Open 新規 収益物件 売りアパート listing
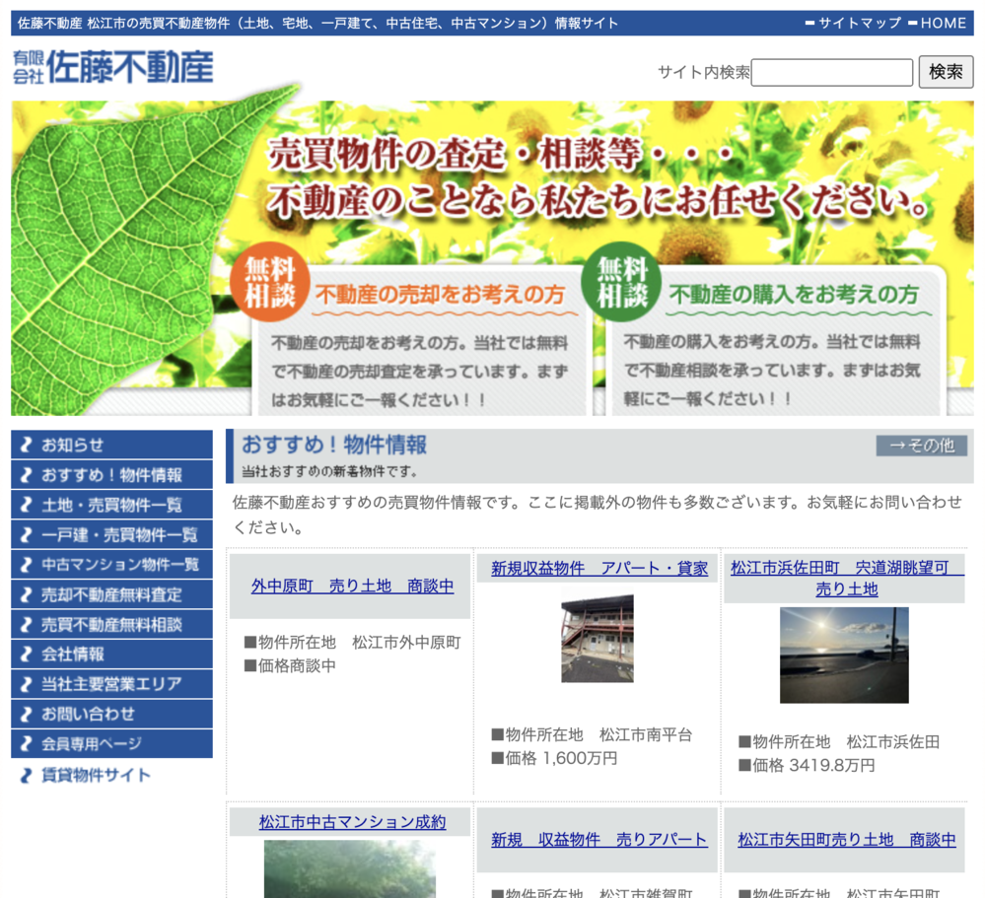This screenshot has height=898, width=985. (599, 840)
